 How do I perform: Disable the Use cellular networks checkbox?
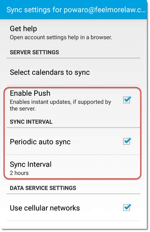(127, 208)
